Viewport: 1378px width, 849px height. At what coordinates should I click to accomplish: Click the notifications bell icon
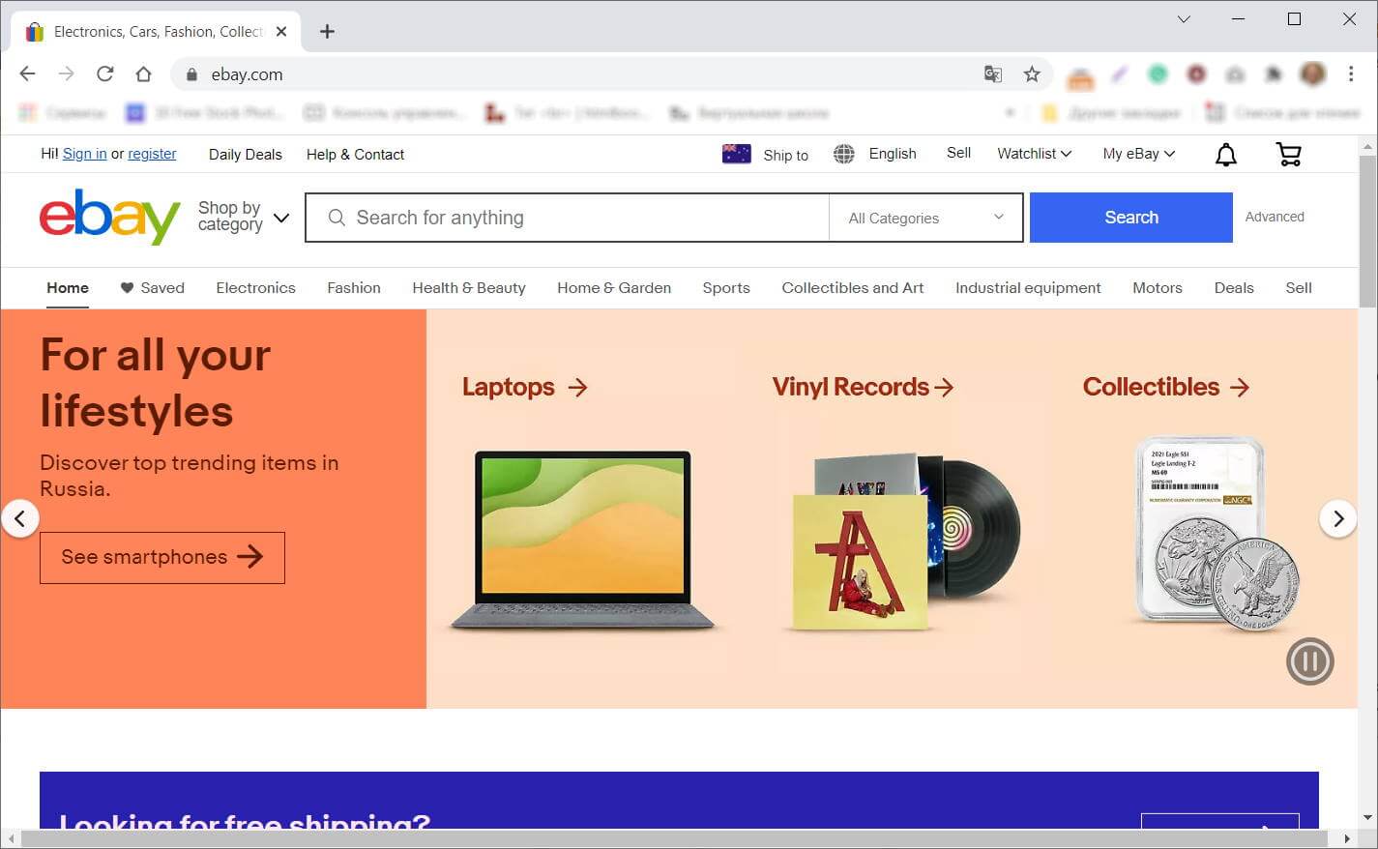click(1225, 155)
